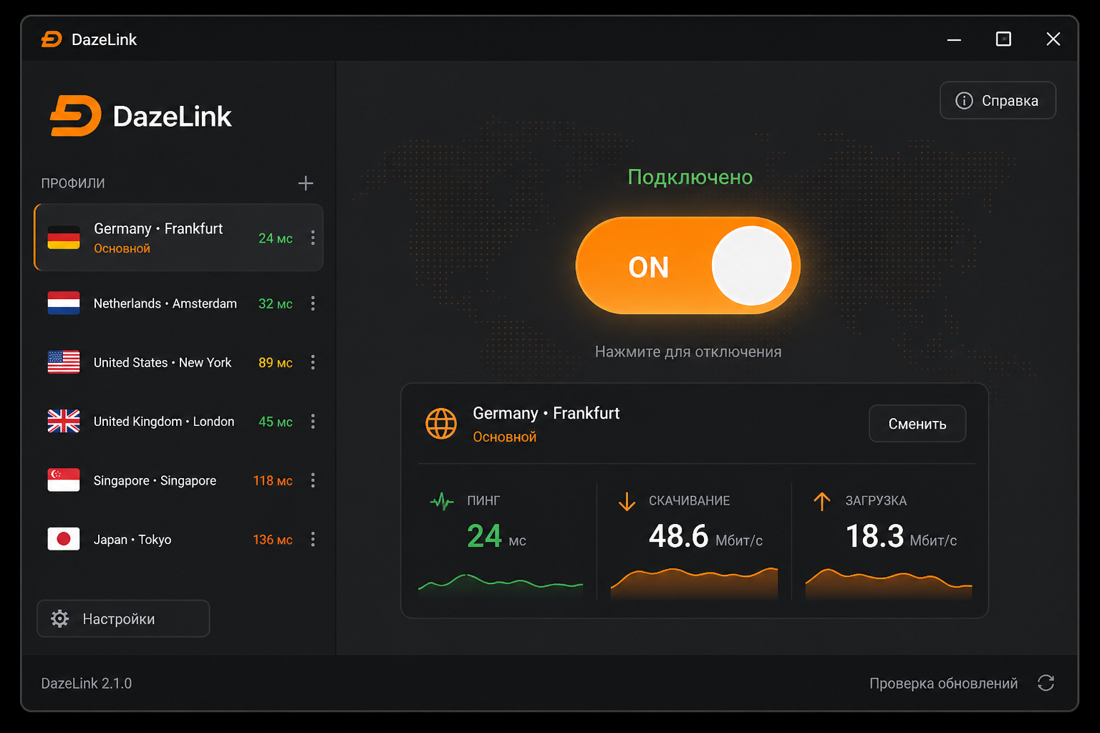Viewport: 1100px width, 733px height.
Task: Click the Сменить button to change server
Action: point(917,424)
